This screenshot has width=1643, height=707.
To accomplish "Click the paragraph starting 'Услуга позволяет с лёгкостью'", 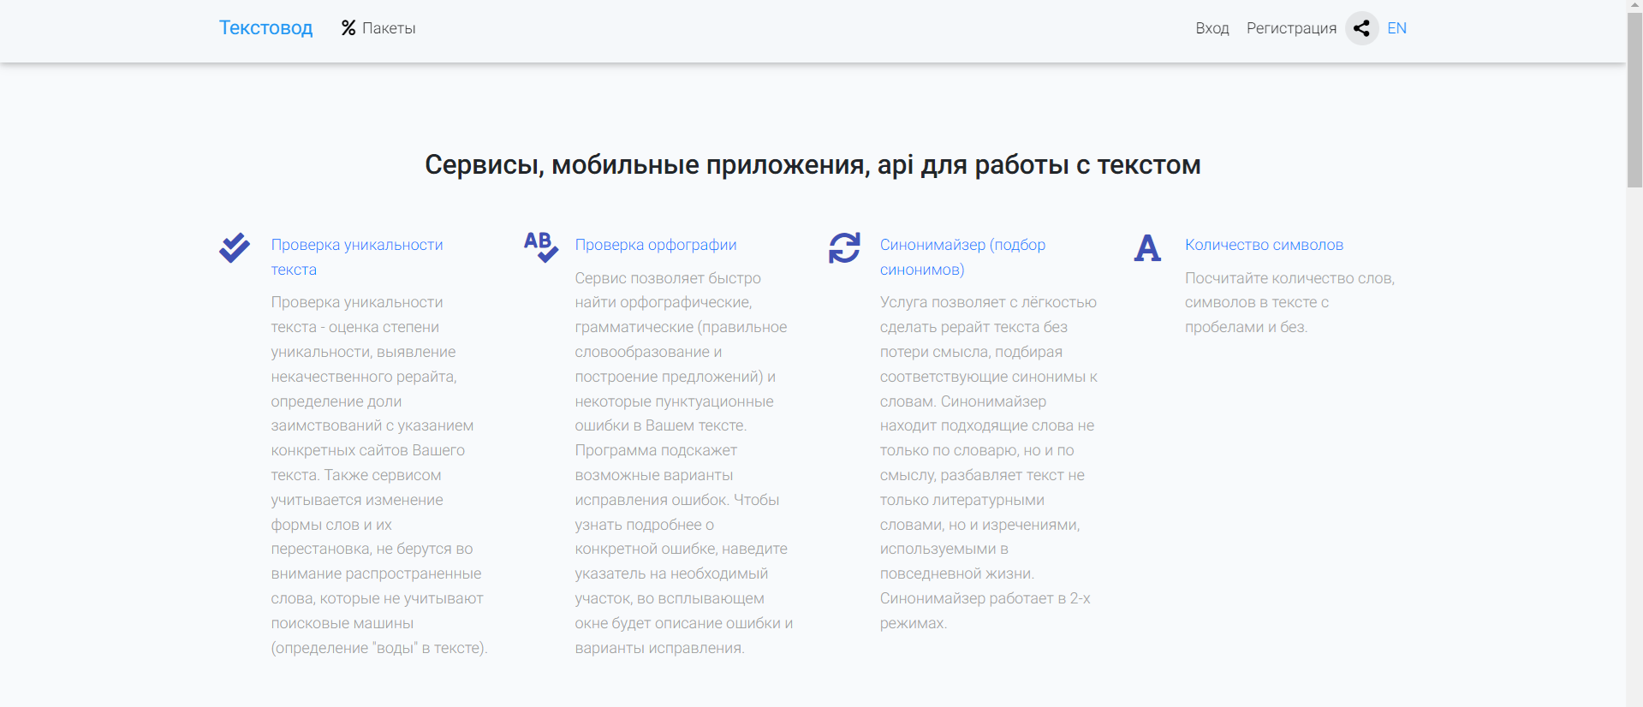I will pyautogui.click(x=989, y=462).
